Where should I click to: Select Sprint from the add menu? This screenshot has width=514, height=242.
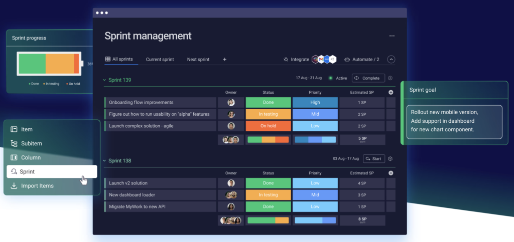pos(52,171)
